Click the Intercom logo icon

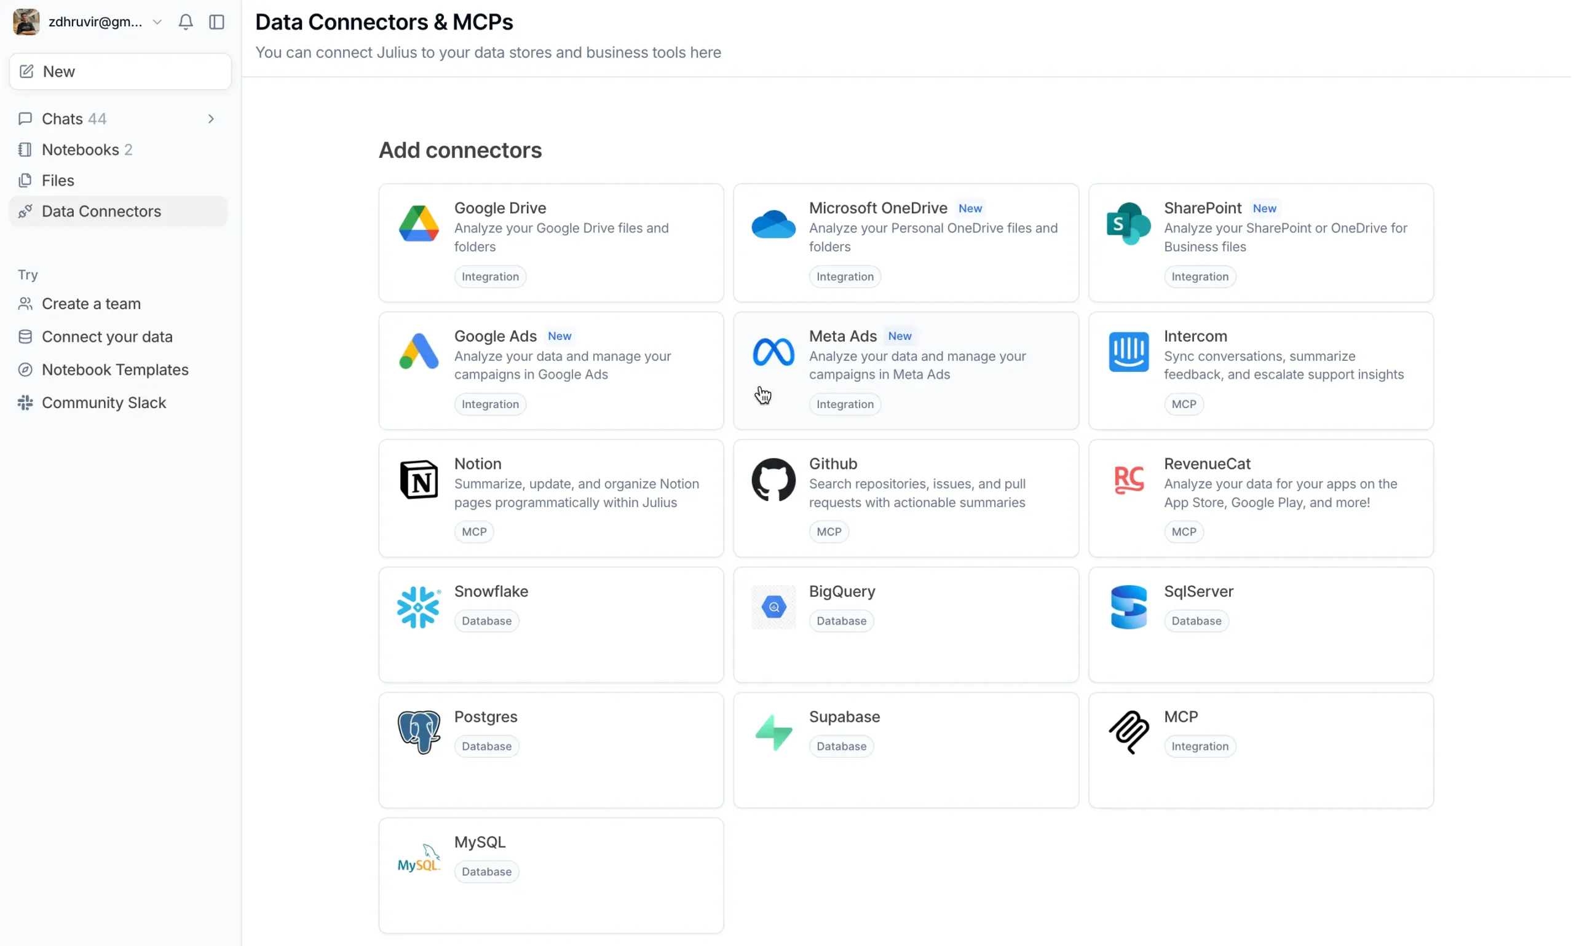pos(1128,352)
